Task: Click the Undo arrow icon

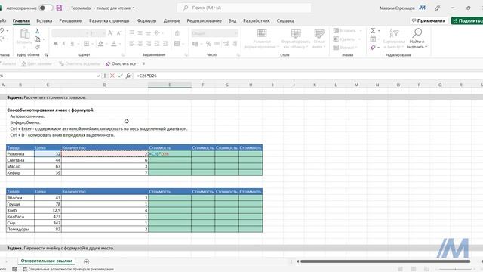Action: point(2,31)
